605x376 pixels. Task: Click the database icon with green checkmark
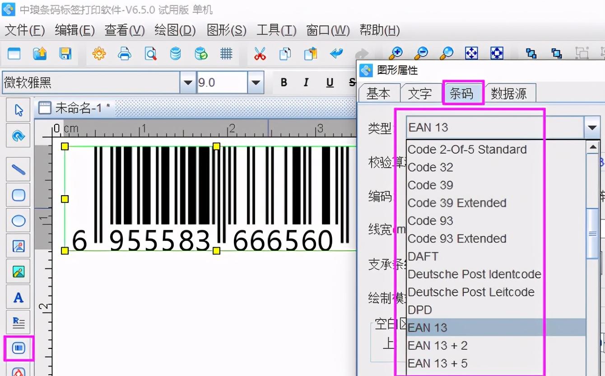tap(201, 54)
